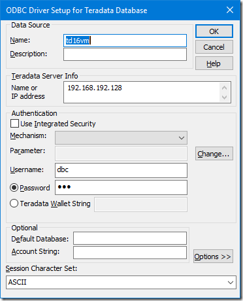Open the Session Character Set dropdown

121,282
